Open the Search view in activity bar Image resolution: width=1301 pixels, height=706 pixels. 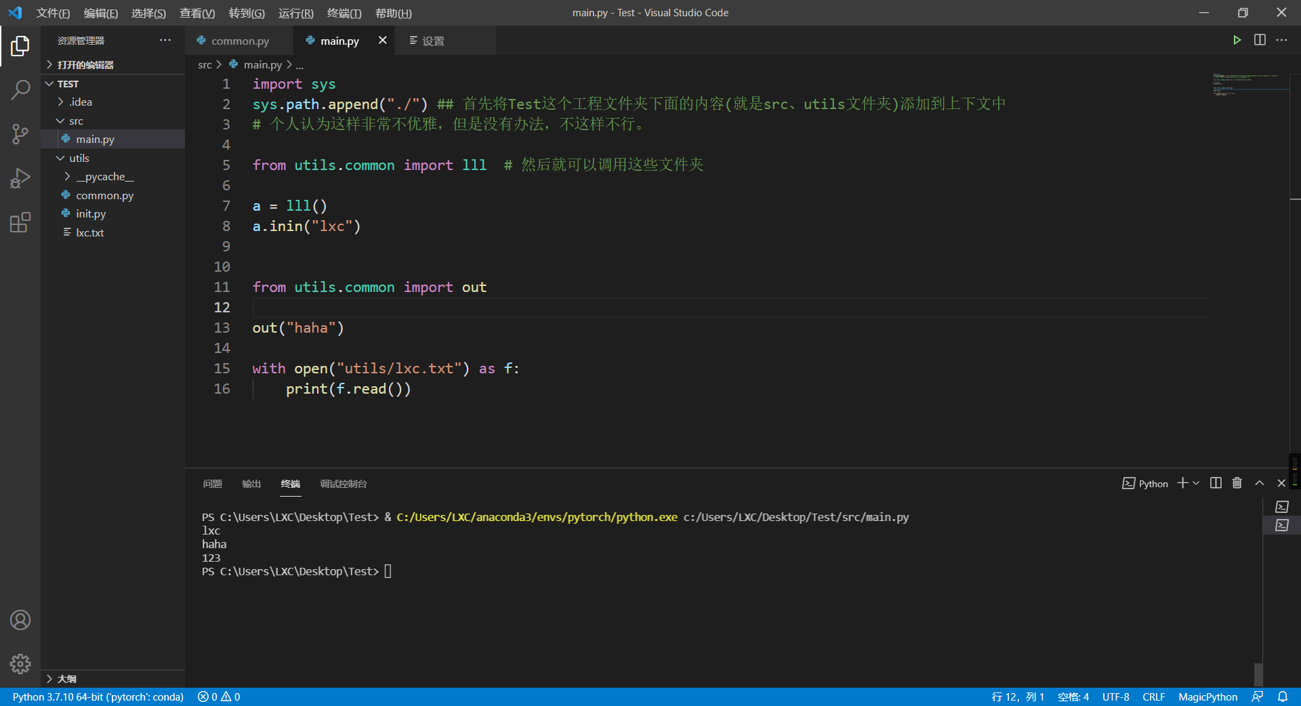20,89
